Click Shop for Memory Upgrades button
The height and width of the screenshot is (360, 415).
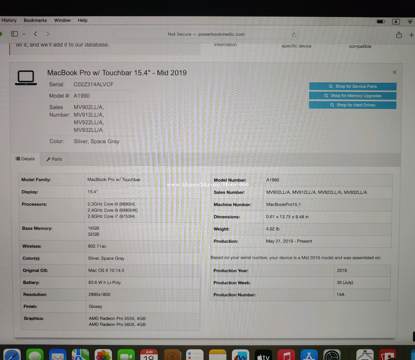tap(353, 96)
